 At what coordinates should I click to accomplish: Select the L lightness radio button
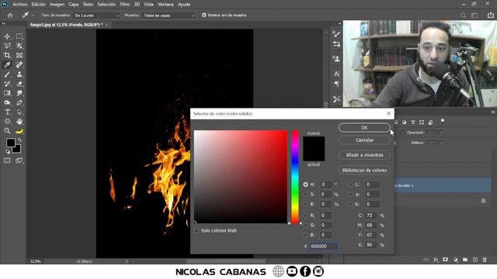350,184
